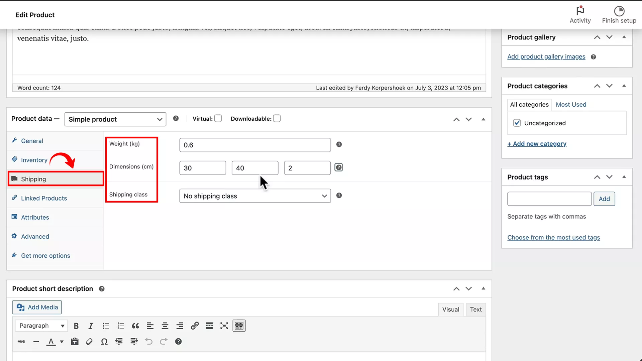Enable the Virtual product checkbox

218,118
